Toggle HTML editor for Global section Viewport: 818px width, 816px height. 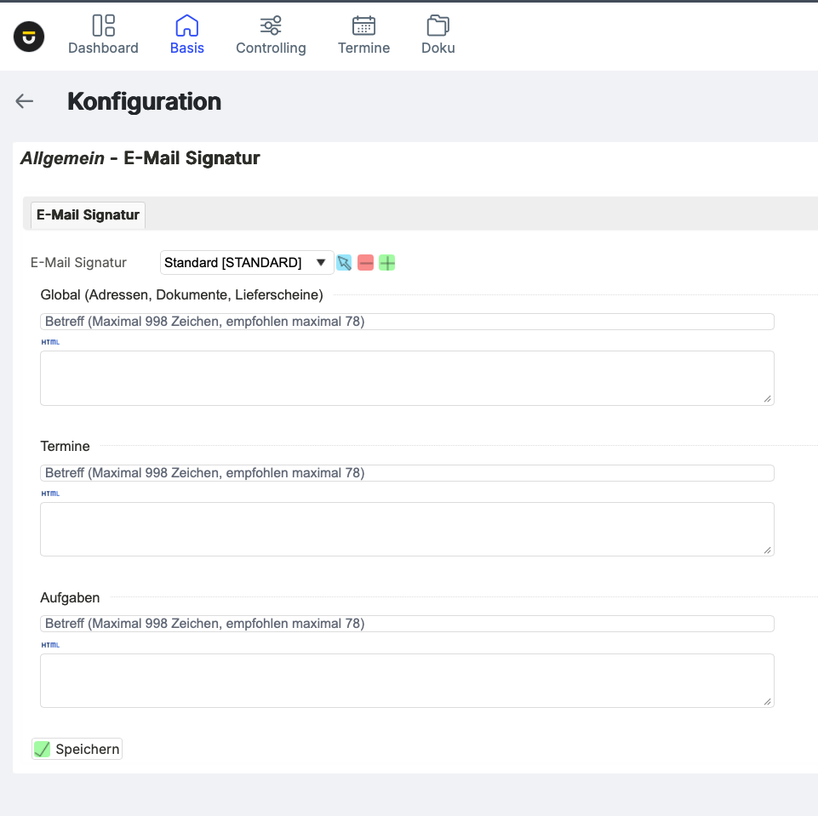point(50,342)
